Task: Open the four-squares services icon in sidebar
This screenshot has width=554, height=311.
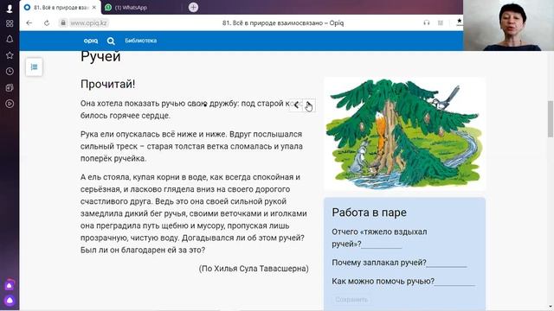Action: click(10, 23)
